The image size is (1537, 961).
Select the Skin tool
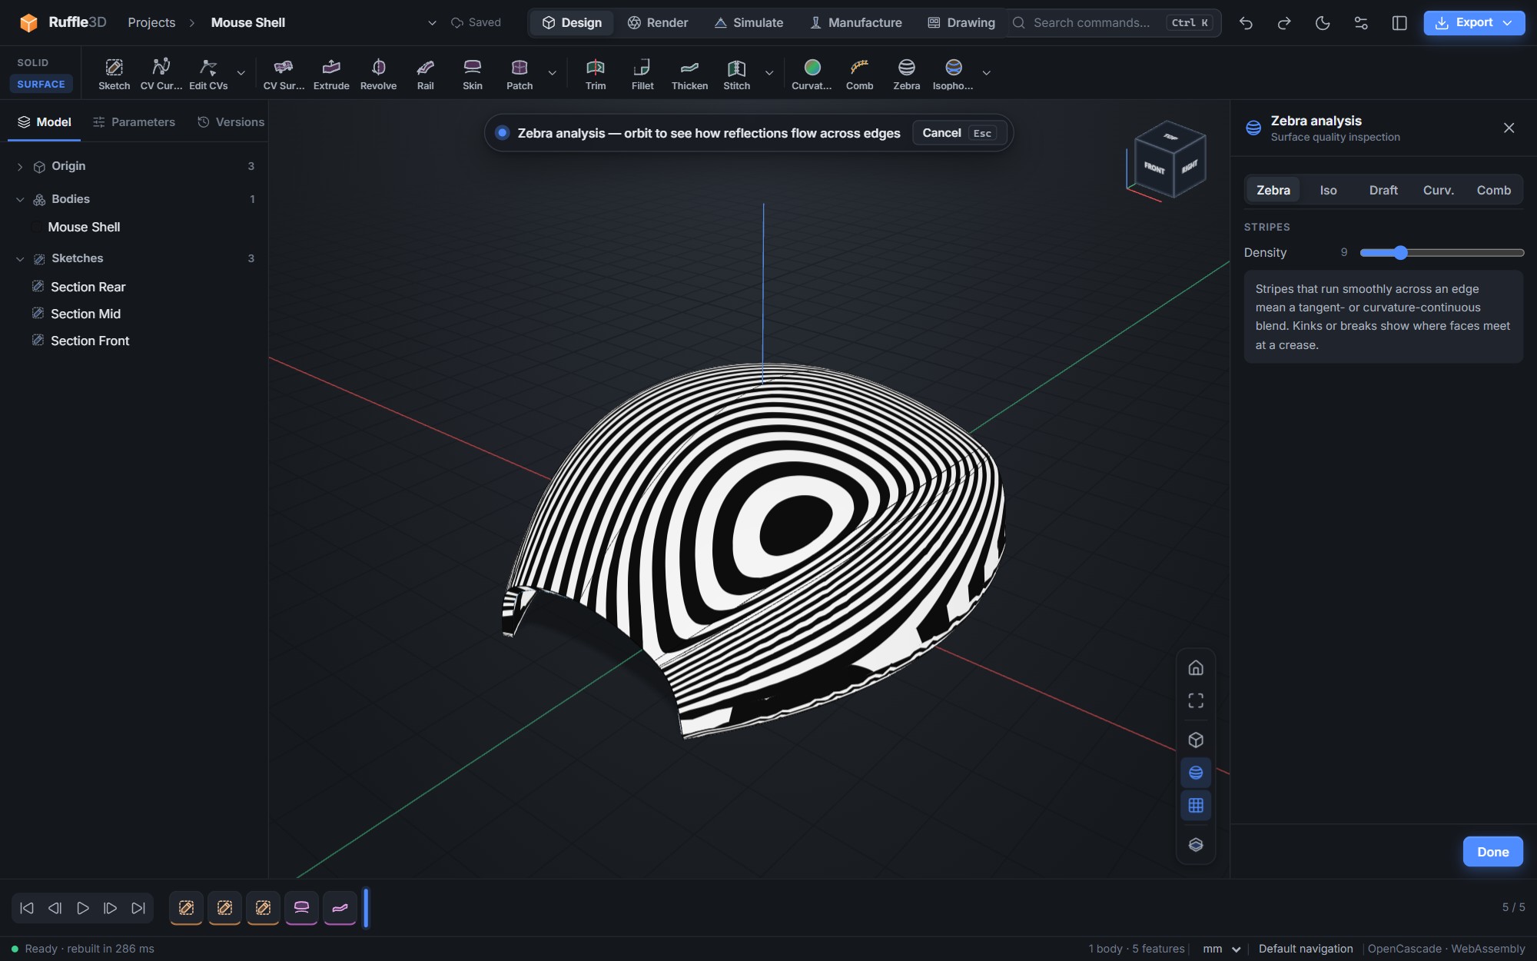(473, 74)
